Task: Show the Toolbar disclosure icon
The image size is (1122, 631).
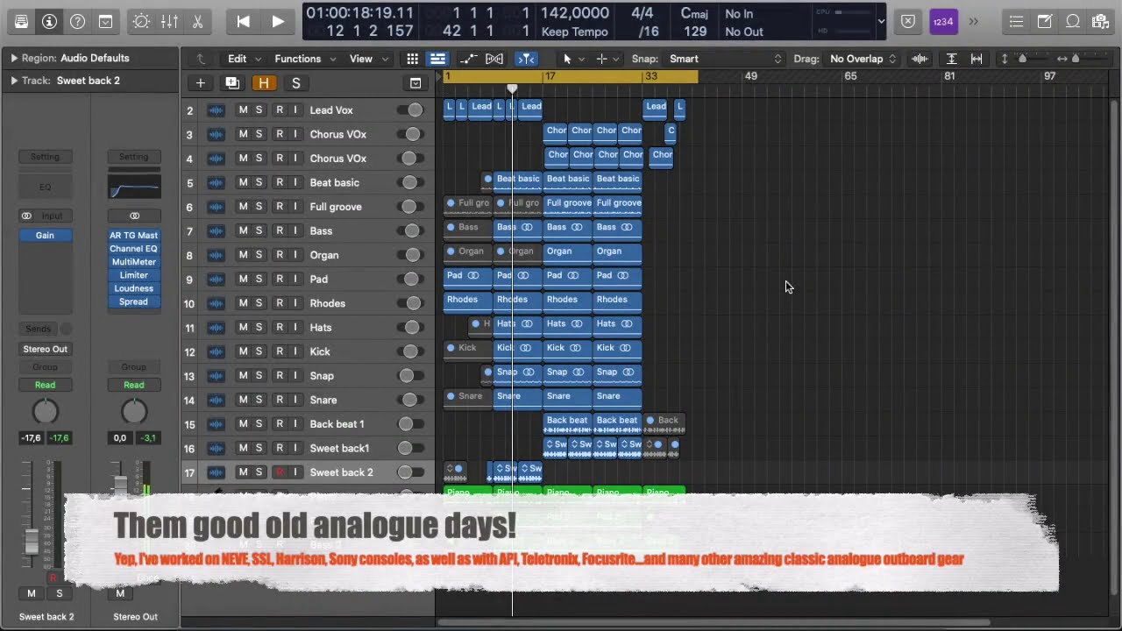Action: pyautogui.click(x=105, y=22)
